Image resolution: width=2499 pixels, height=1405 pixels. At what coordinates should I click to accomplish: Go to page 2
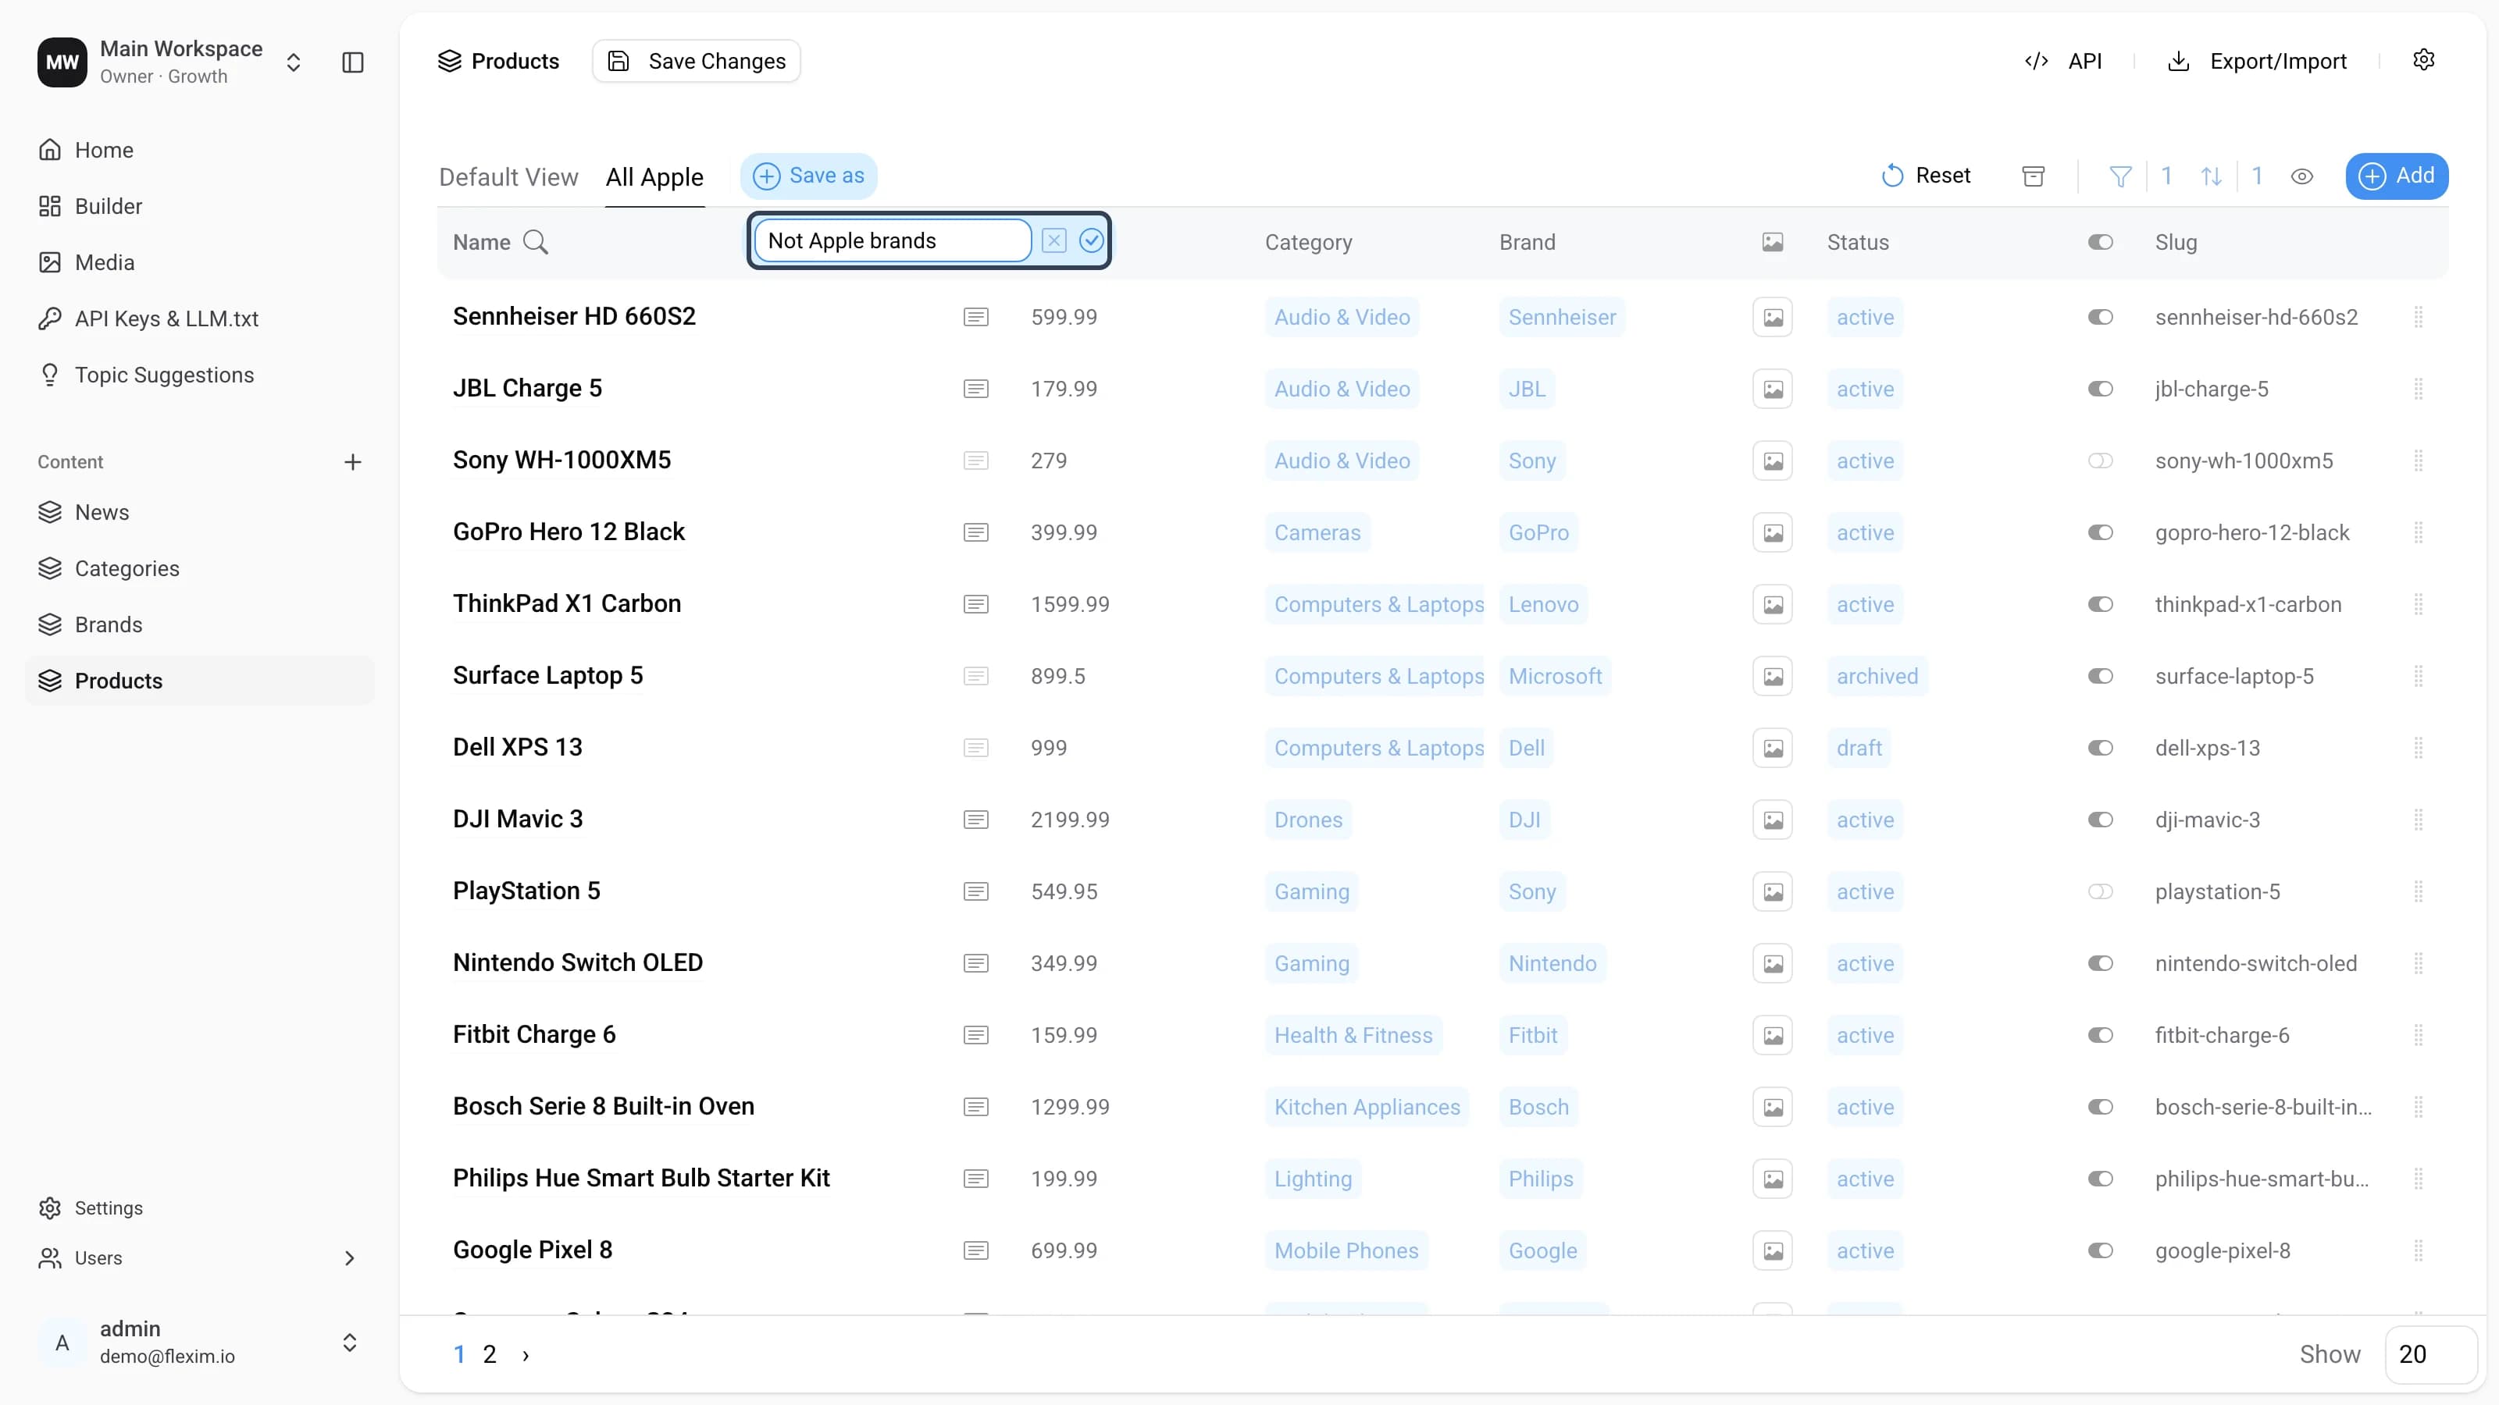coord(490,1354)
